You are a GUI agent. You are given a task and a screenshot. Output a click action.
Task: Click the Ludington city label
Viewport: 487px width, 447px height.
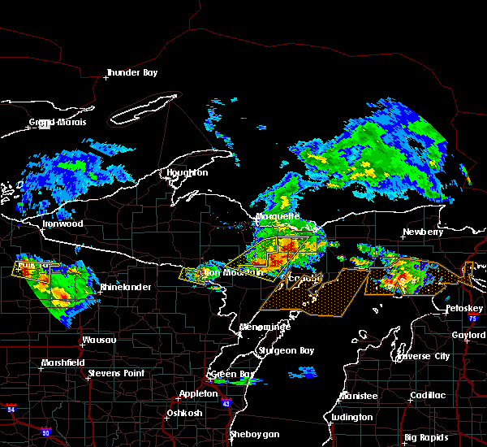tap(352, 417)
